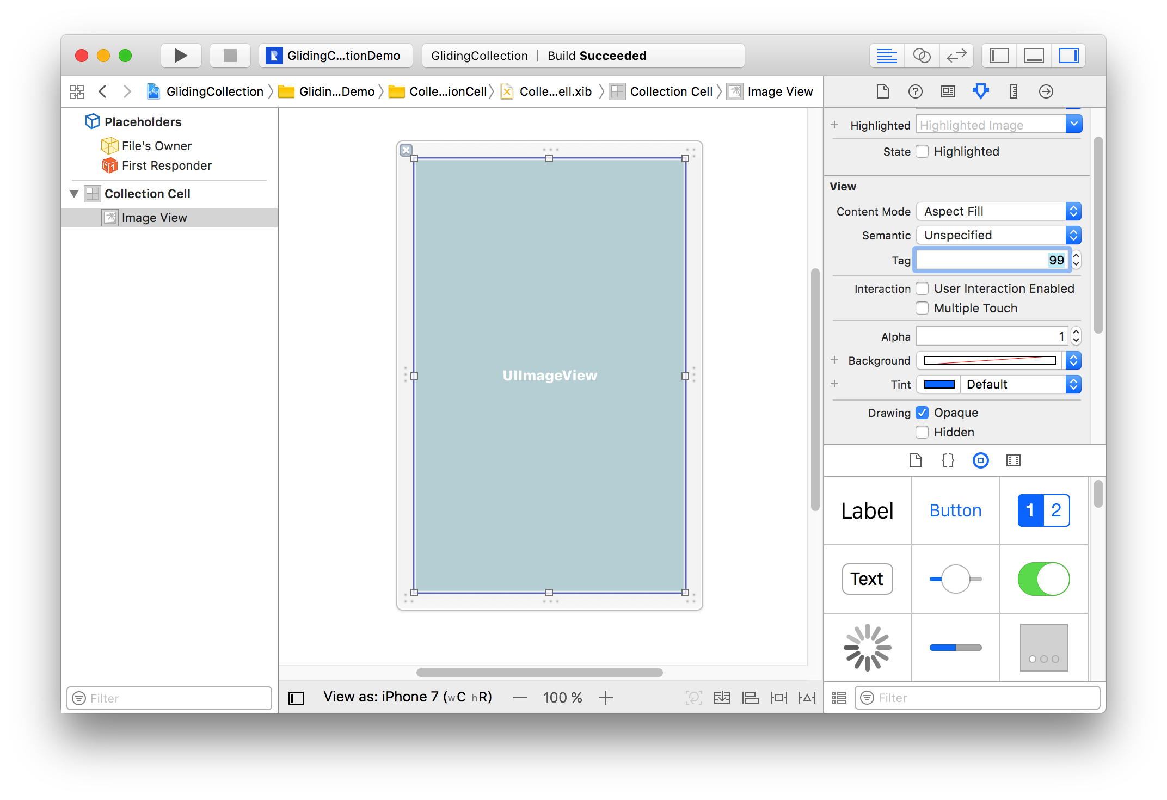Open the Quick Help inspector
The image size is (1167, 800).
915,91
